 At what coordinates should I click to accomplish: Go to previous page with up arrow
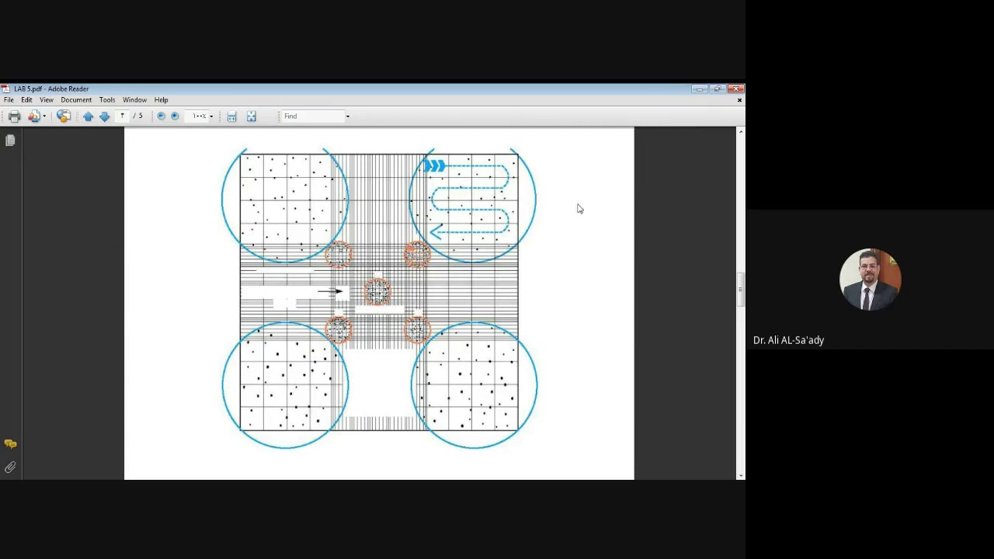[88, 116]
